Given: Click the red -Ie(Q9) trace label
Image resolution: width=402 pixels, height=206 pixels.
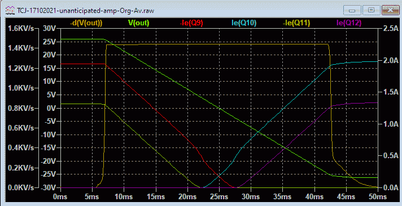Looking at the screenshot, I should pos(191,23).
